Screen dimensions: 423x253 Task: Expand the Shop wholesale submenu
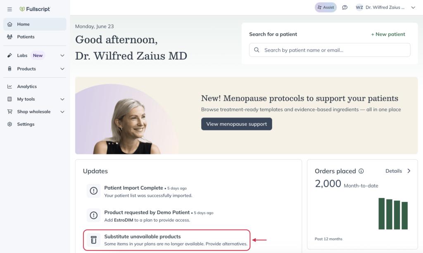point(62,112)
